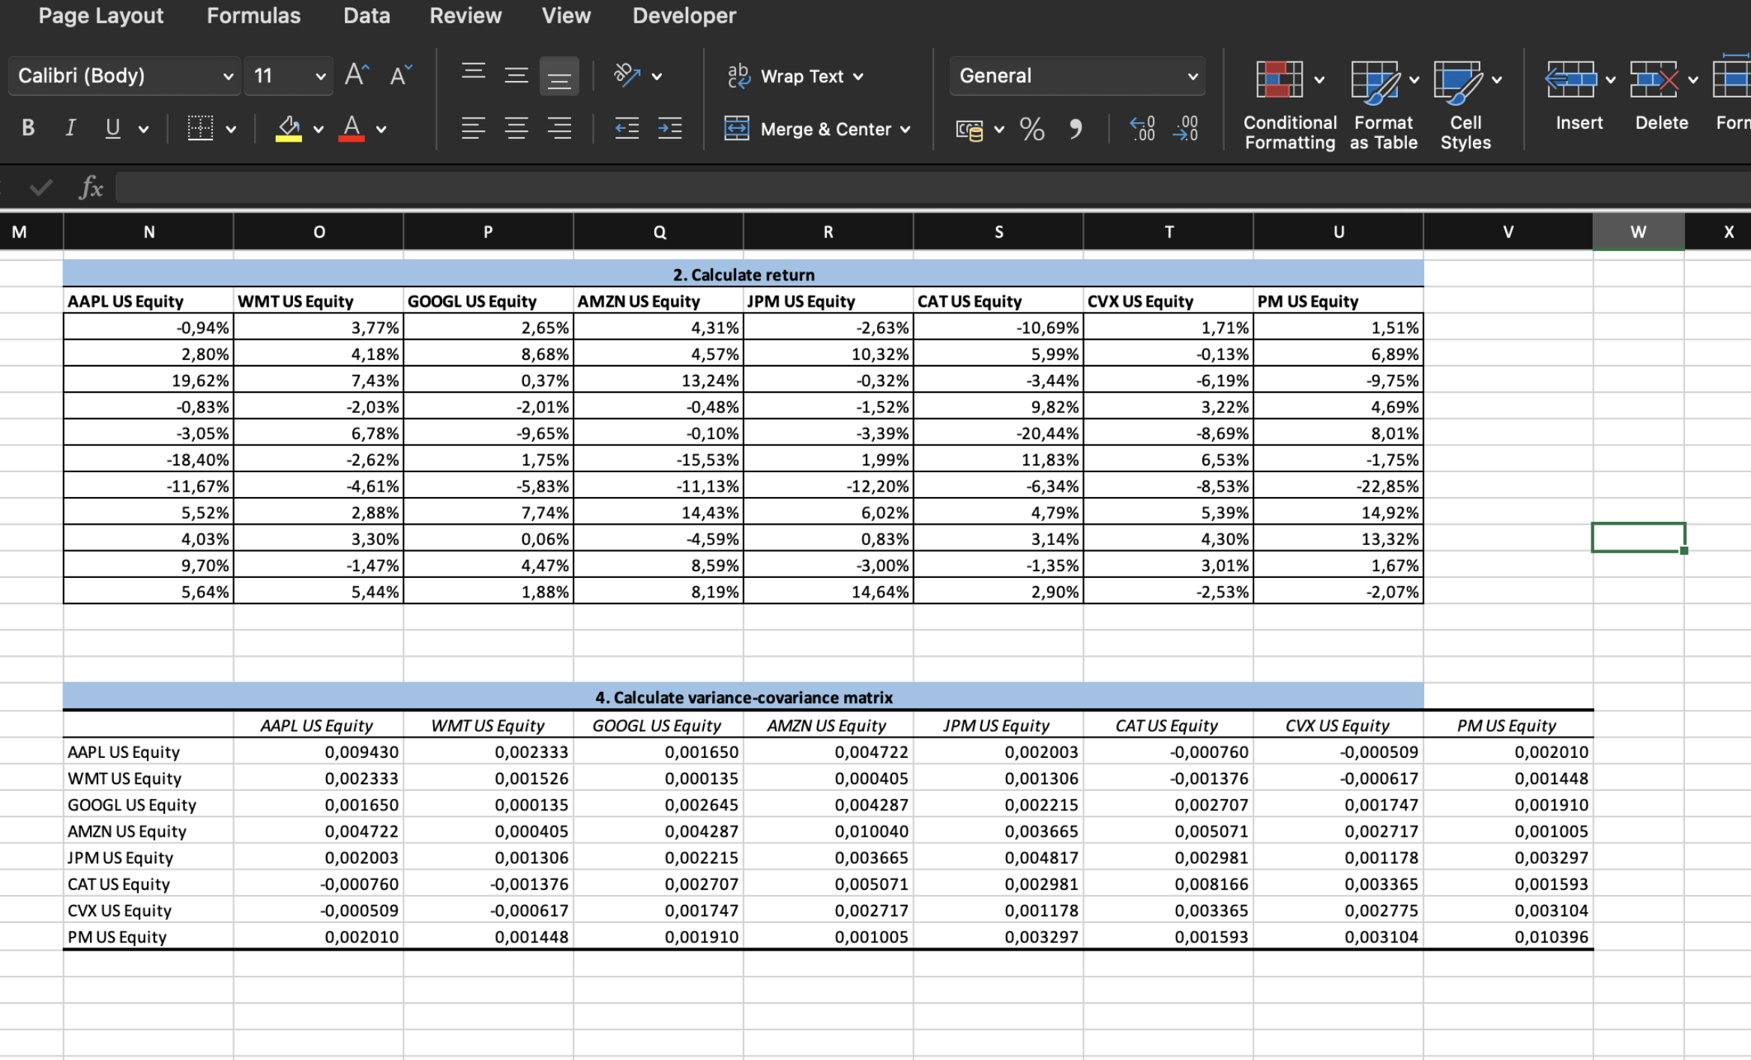
Task: Increase decimal places icon
Action: 1142,128
